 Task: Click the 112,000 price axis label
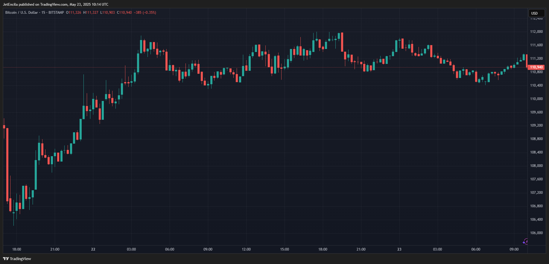(536, 32)
